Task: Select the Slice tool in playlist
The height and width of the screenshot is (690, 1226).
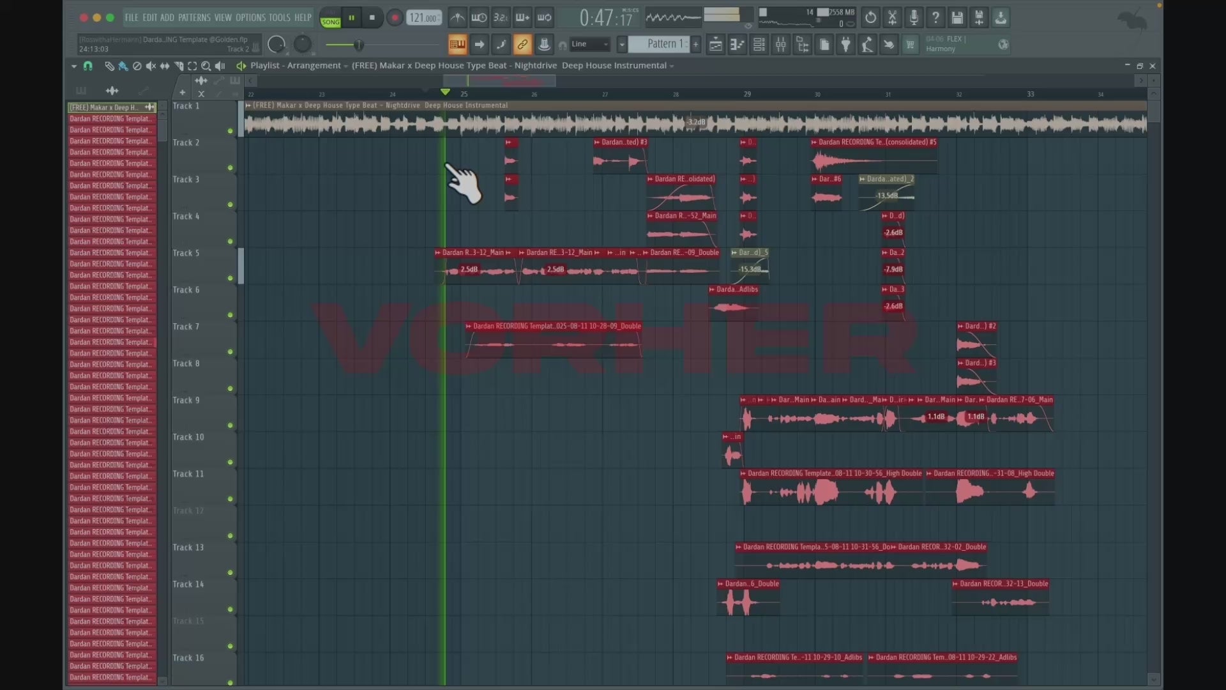Action: (179, 66)
